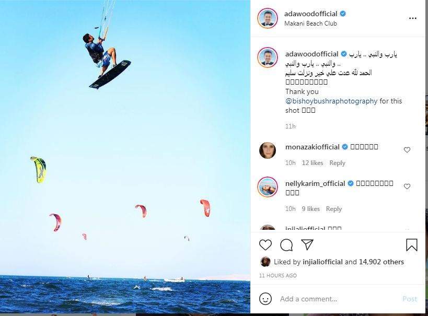Screen dimensions: 428x316
Task: Open nellykarim_official's avatar
Action: click(268, 187)
